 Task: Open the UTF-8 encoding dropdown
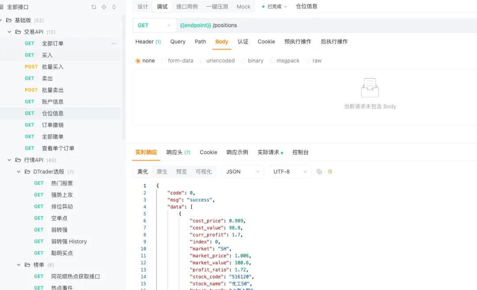[290, 172]
